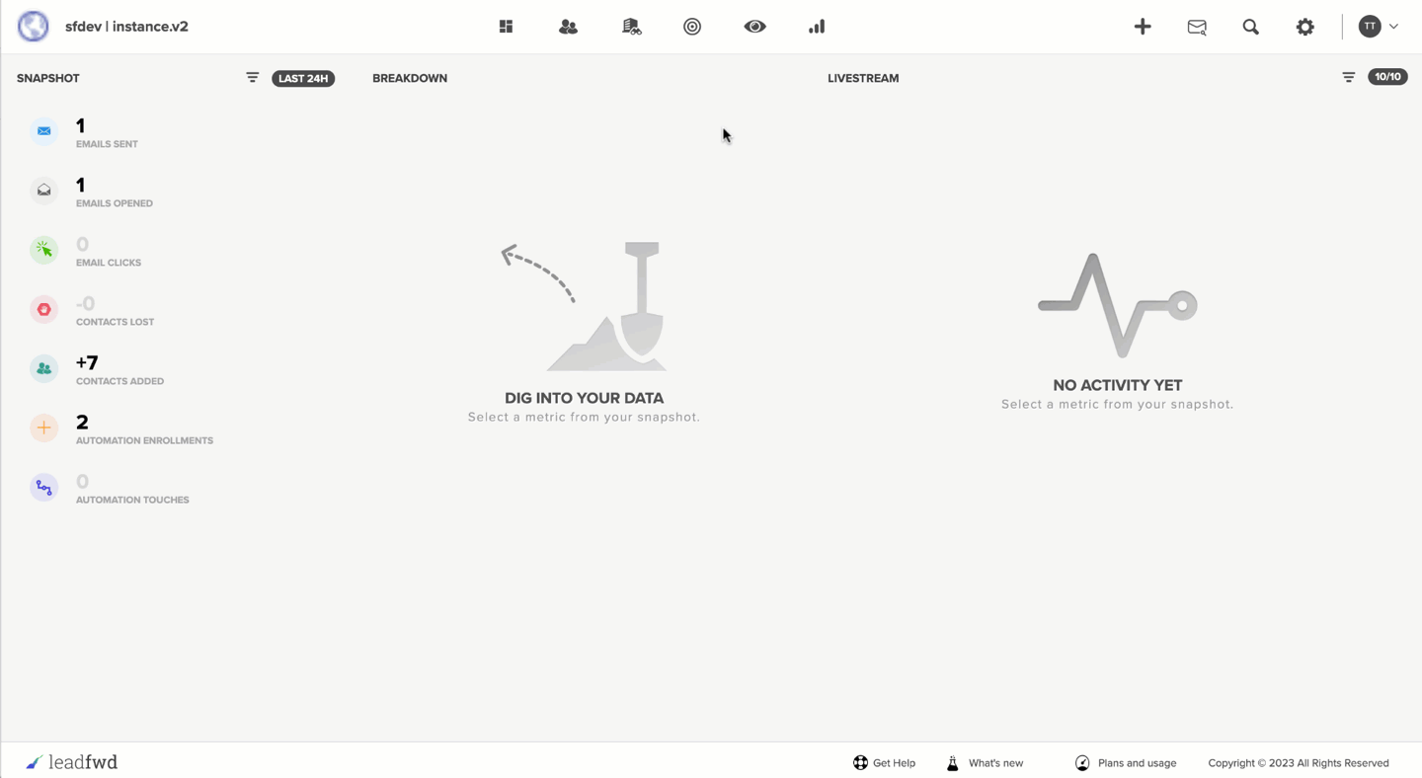This screenshot has height=778, width=1422.
Task: Open the email search envelope icon
Action: pos(1196,27)
